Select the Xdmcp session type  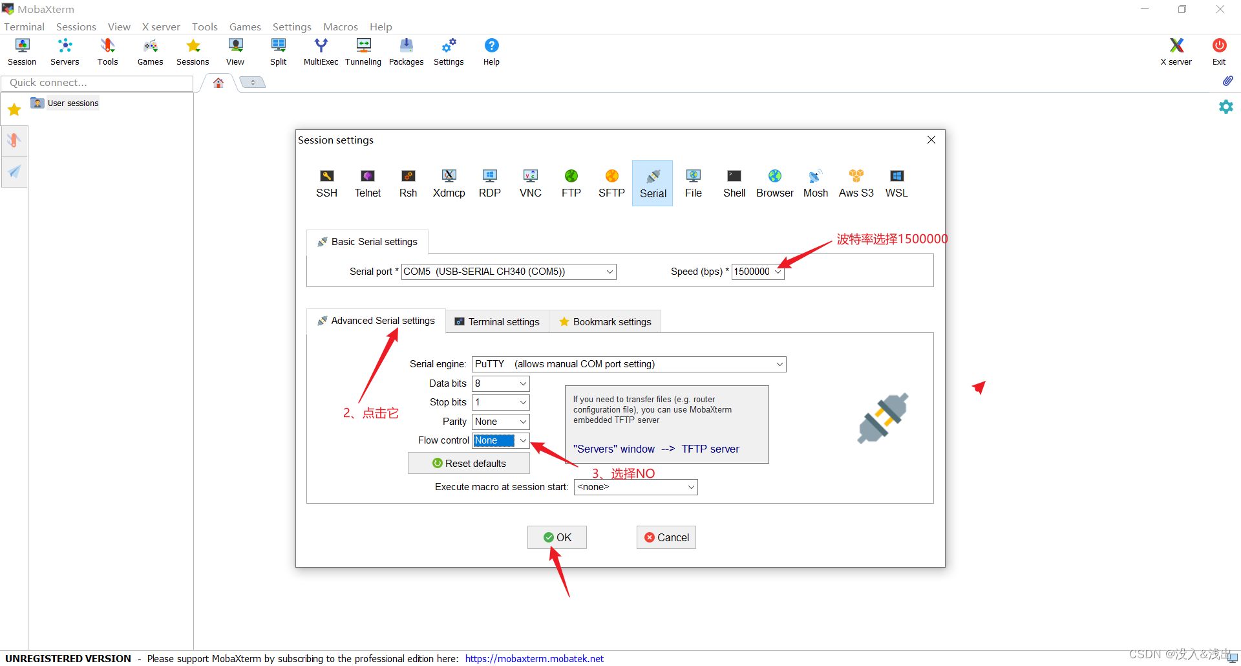(x=449, y=184)
